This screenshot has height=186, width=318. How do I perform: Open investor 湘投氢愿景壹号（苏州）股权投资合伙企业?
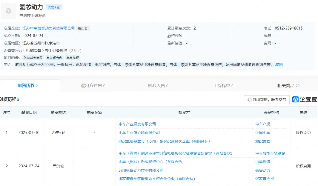coord(164,141)
